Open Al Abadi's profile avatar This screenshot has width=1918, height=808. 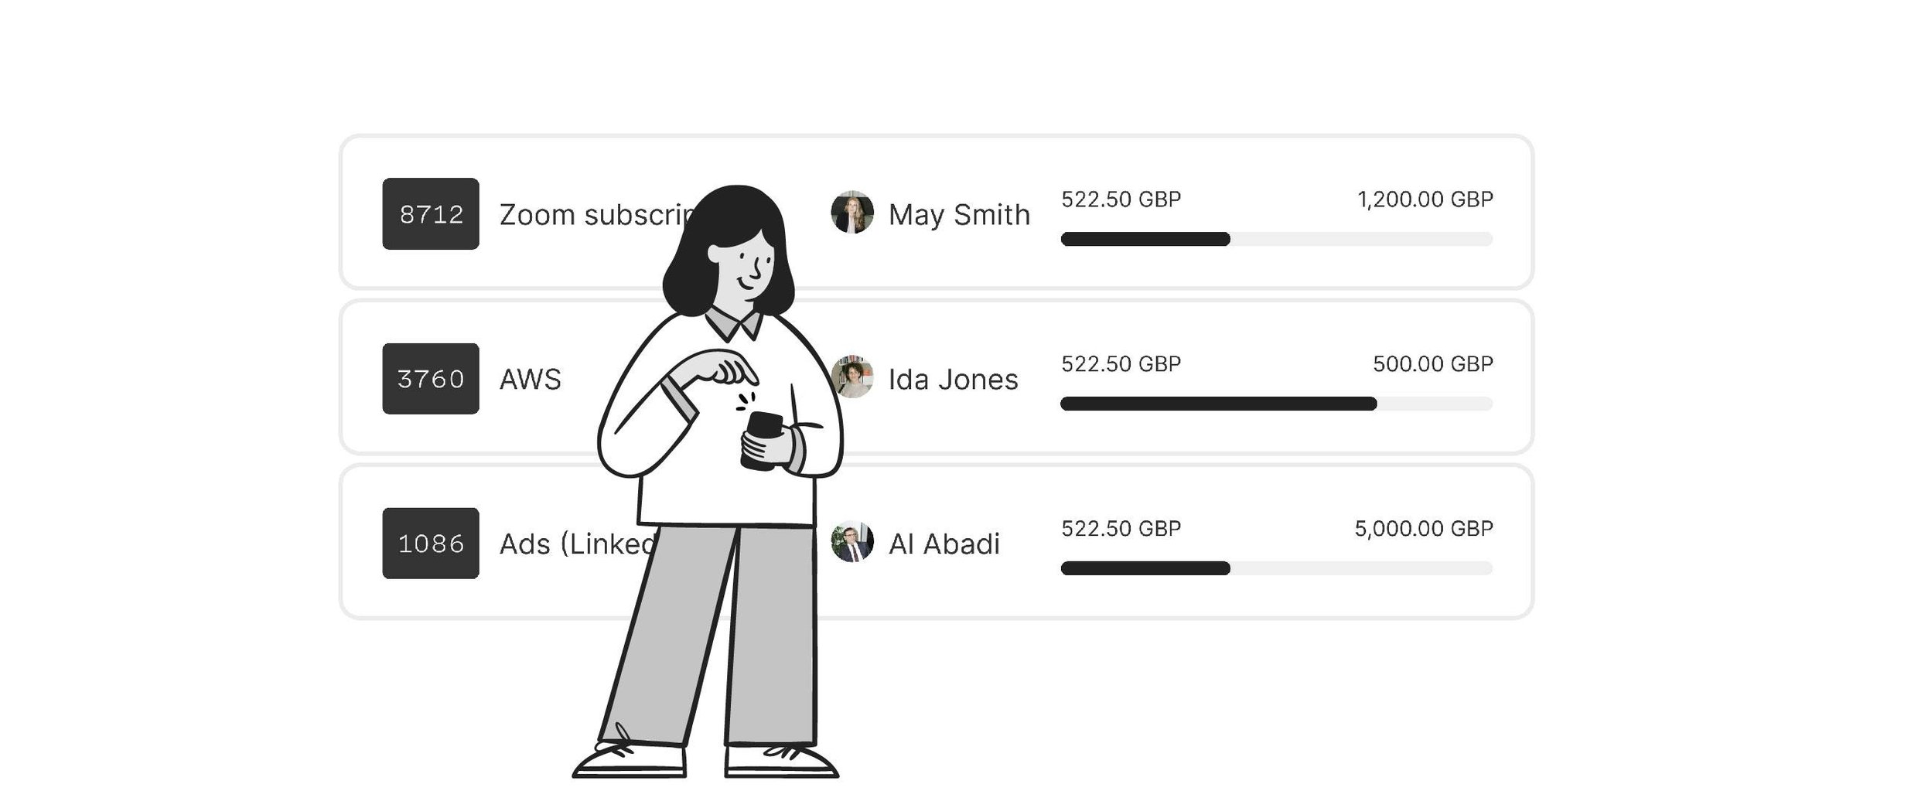(851, 542)
